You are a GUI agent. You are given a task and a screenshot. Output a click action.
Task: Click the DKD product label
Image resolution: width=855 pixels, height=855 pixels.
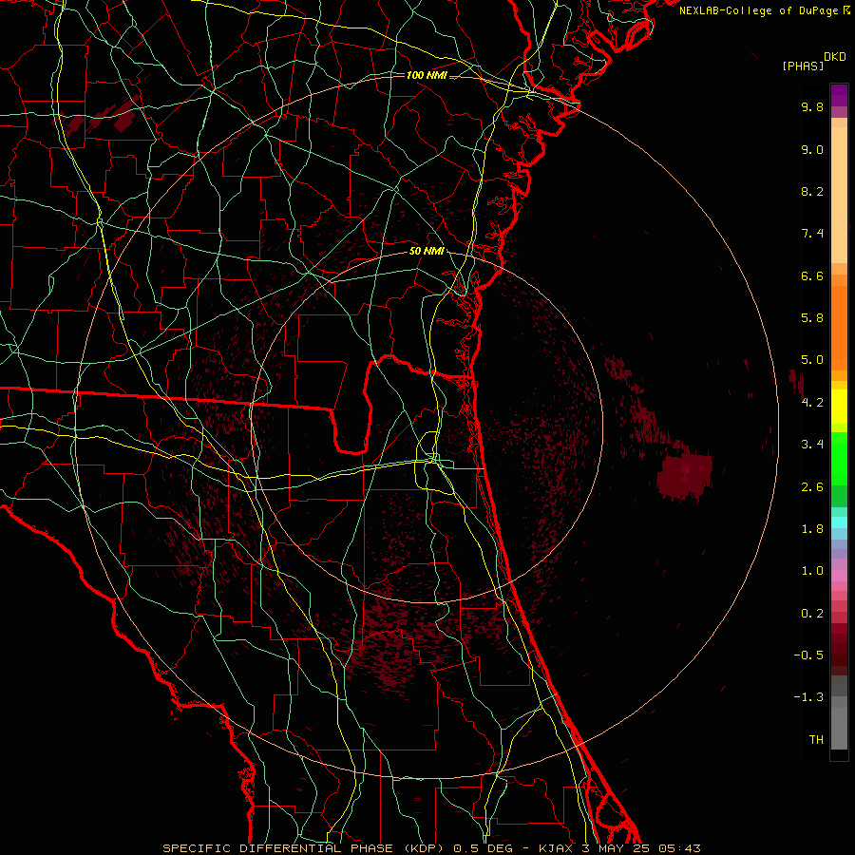pyautogui.click(x=835, y=57)
